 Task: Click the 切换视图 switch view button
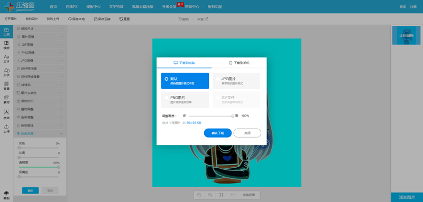(249, 195)
